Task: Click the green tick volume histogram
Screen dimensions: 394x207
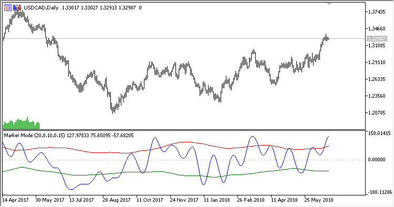Action: (21, 123)
